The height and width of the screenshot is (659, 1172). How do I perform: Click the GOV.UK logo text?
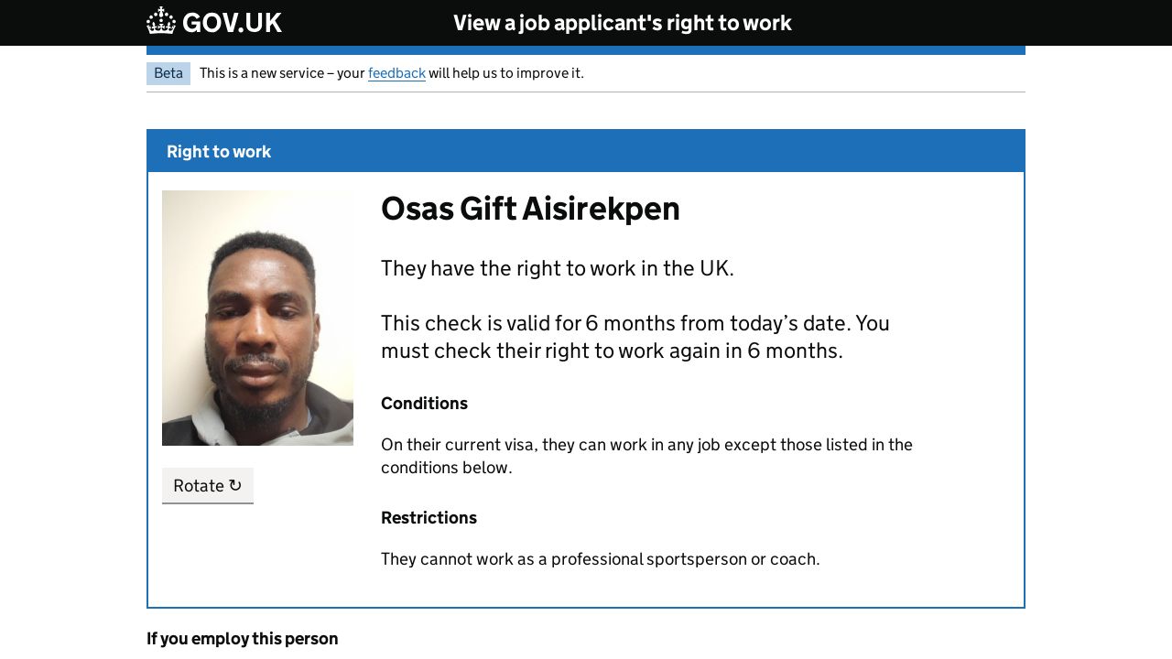point(232,23)
